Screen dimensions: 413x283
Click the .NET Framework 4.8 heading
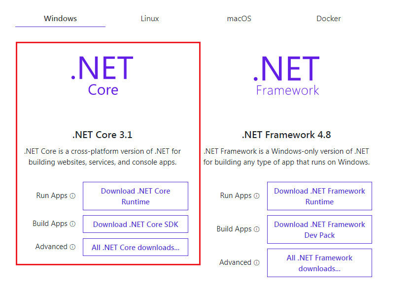(287, 134)
